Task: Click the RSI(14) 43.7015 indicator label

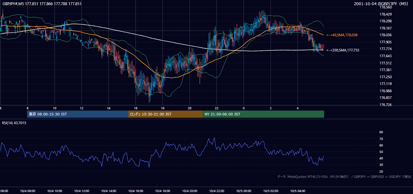Action: point(14,123)
